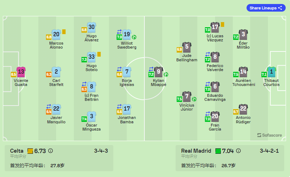This screenshot has width=290, height=177.
Task: Click the substitution arrows above Borja Iglesias
Action: [119, 69]
